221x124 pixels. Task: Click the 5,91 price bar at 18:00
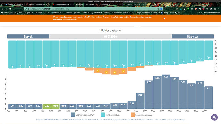(166, 92)
